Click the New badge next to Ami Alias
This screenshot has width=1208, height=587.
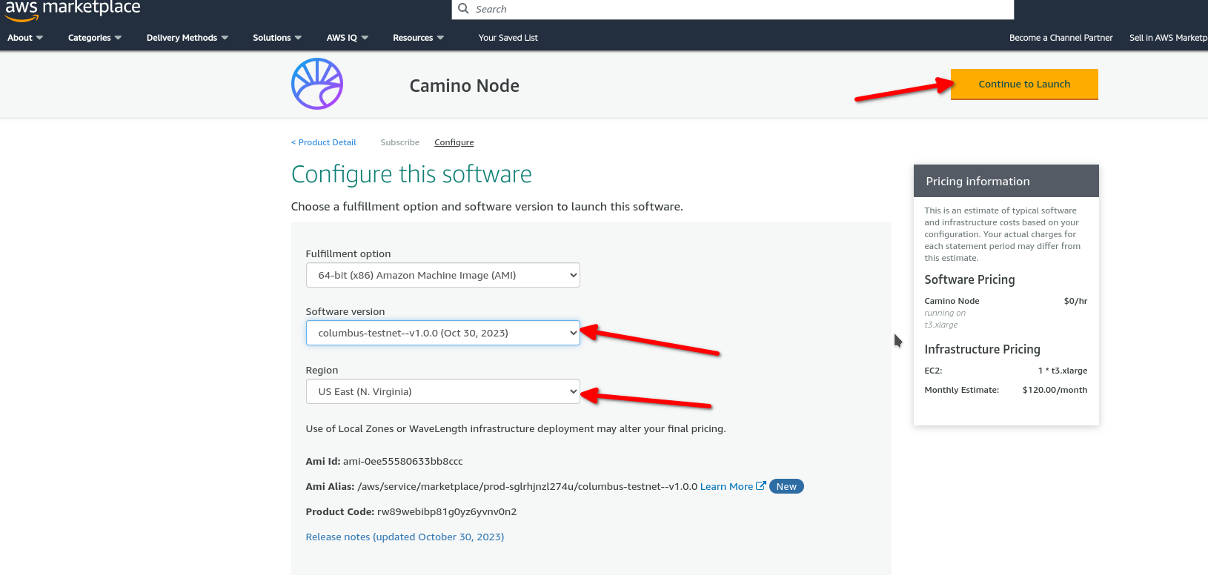[x=786, y=486]
